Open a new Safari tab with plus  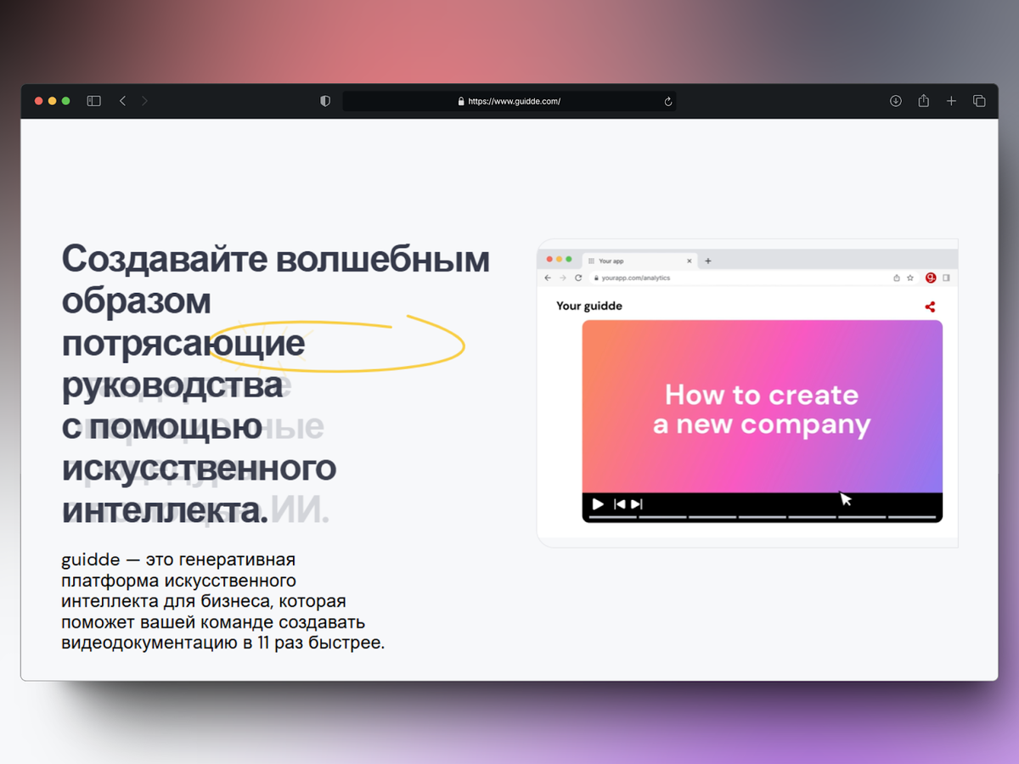tap(951, 101)
